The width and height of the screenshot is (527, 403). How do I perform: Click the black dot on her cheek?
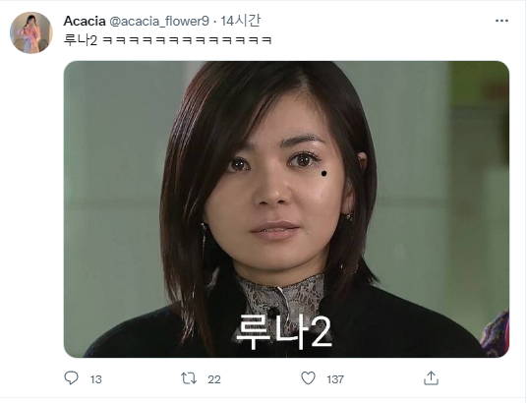click(324, 173)
